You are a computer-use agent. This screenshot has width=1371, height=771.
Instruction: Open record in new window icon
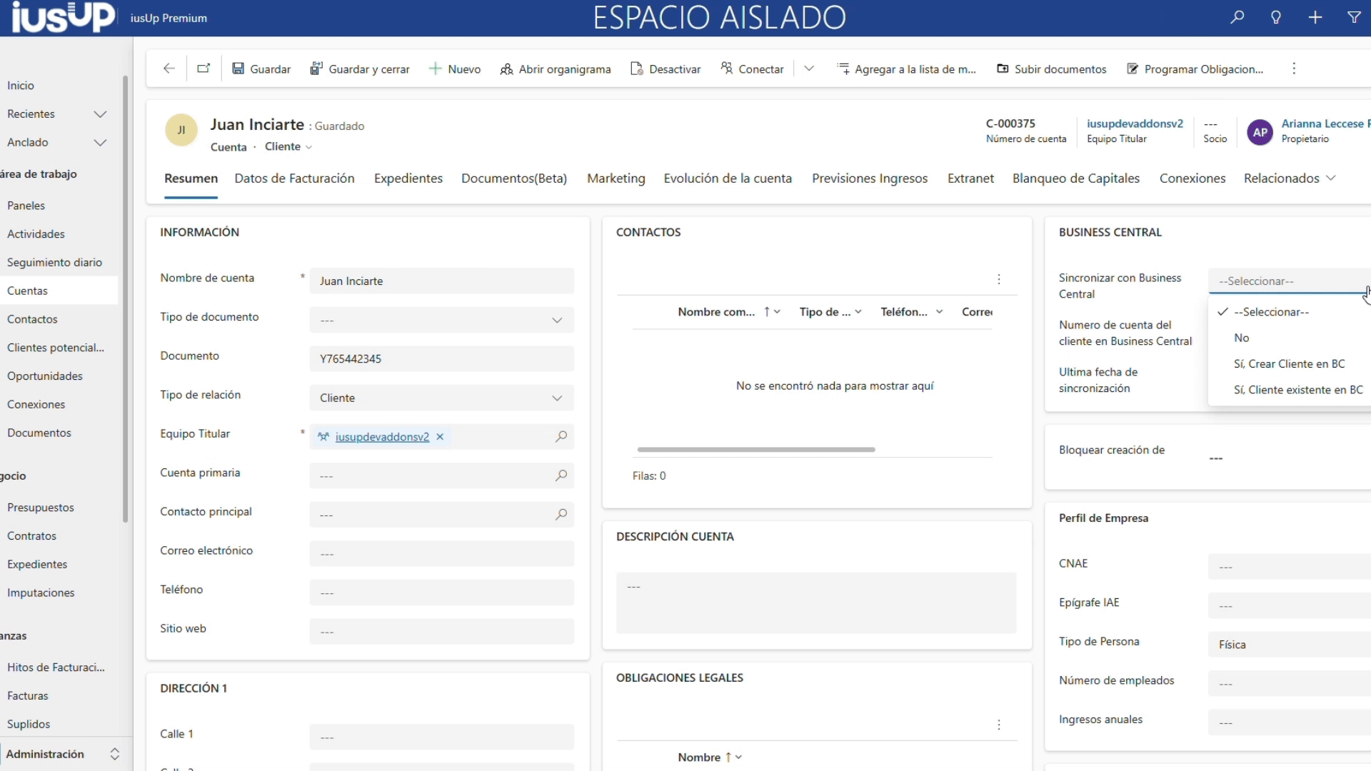pos(204,69)
